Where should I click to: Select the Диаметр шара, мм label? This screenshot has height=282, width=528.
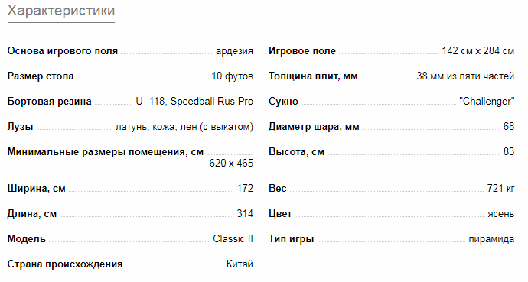[x=314, y=127]
